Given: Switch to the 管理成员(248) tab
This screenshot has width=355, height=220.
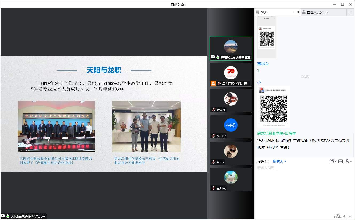Looking at the screenshot, I should [x=317, y=12].
